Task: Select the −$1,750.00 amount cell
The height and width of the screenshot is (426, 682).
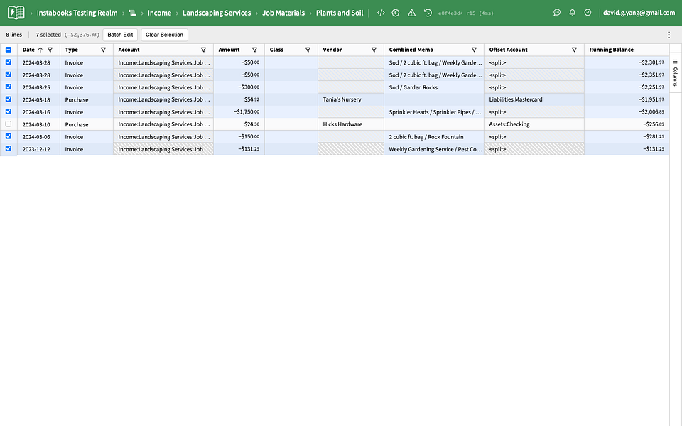Action: tap(239, 112)
